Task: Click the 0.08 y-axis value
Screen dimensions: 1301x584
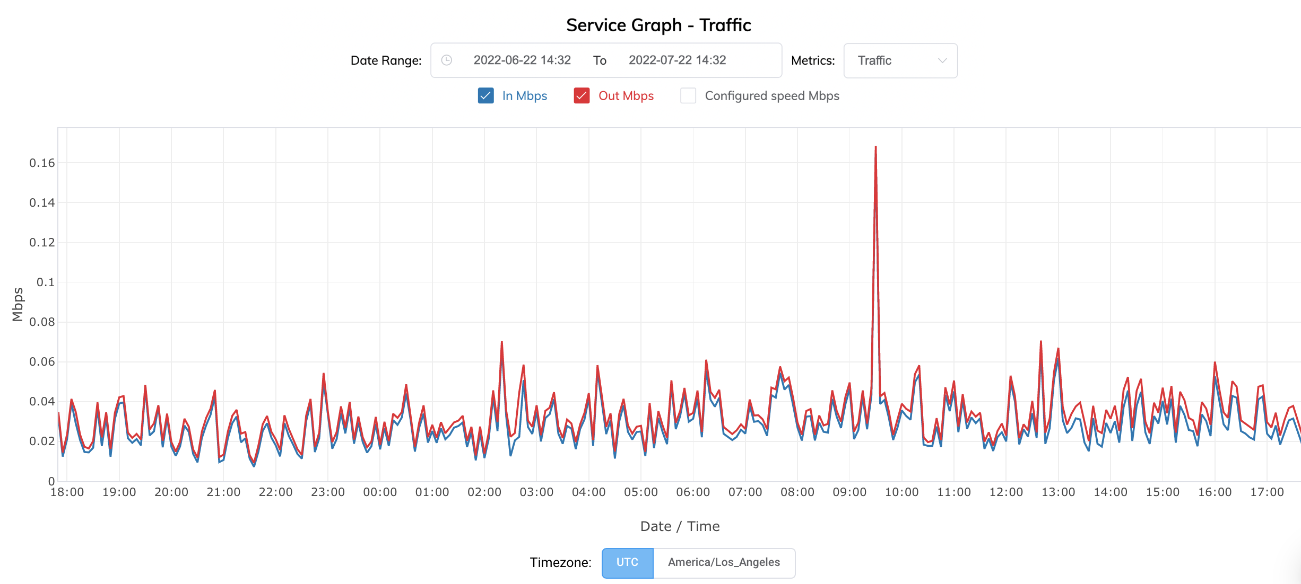Action: point(42,322)
